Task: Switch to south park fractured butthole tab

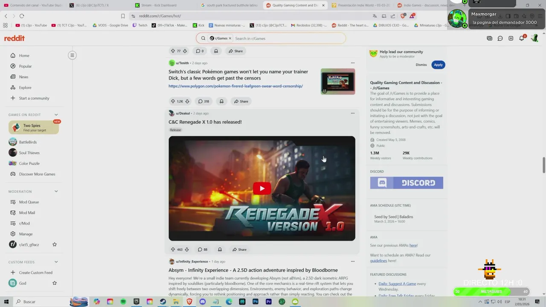Action: click(x=229, y=5)
